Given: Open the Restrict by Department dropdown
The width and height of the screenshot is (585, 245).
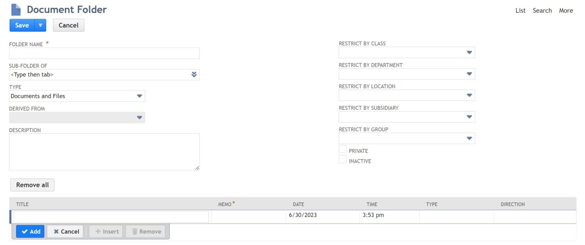Looking at the screenshot, I should [407, 74].
